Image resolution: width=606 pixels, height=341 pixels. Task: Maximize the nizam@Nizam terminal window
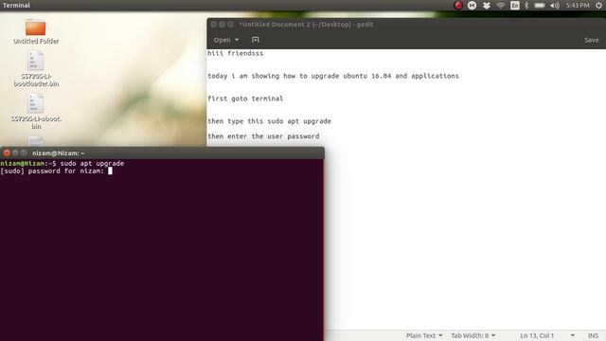(24, 153)
